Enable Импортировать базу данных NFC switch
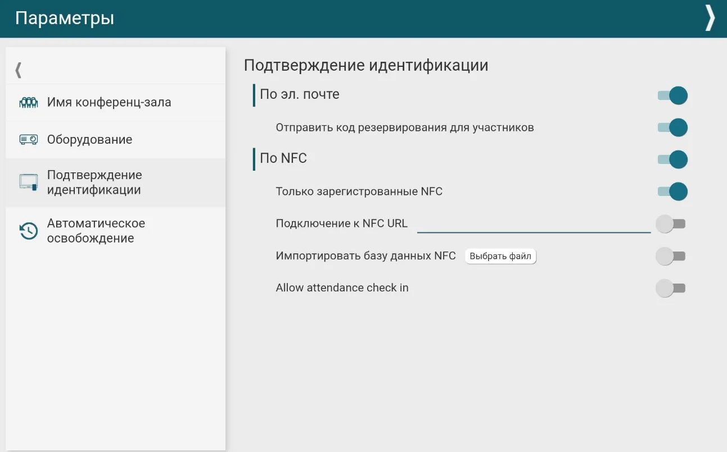 [x=671, y=257]
